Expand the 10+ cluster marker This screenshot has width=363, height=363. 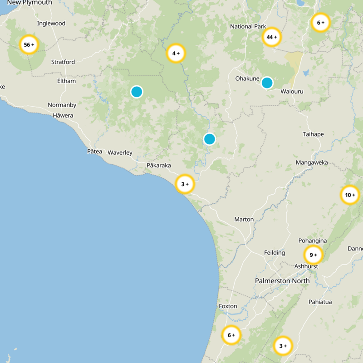coord(350,195)
